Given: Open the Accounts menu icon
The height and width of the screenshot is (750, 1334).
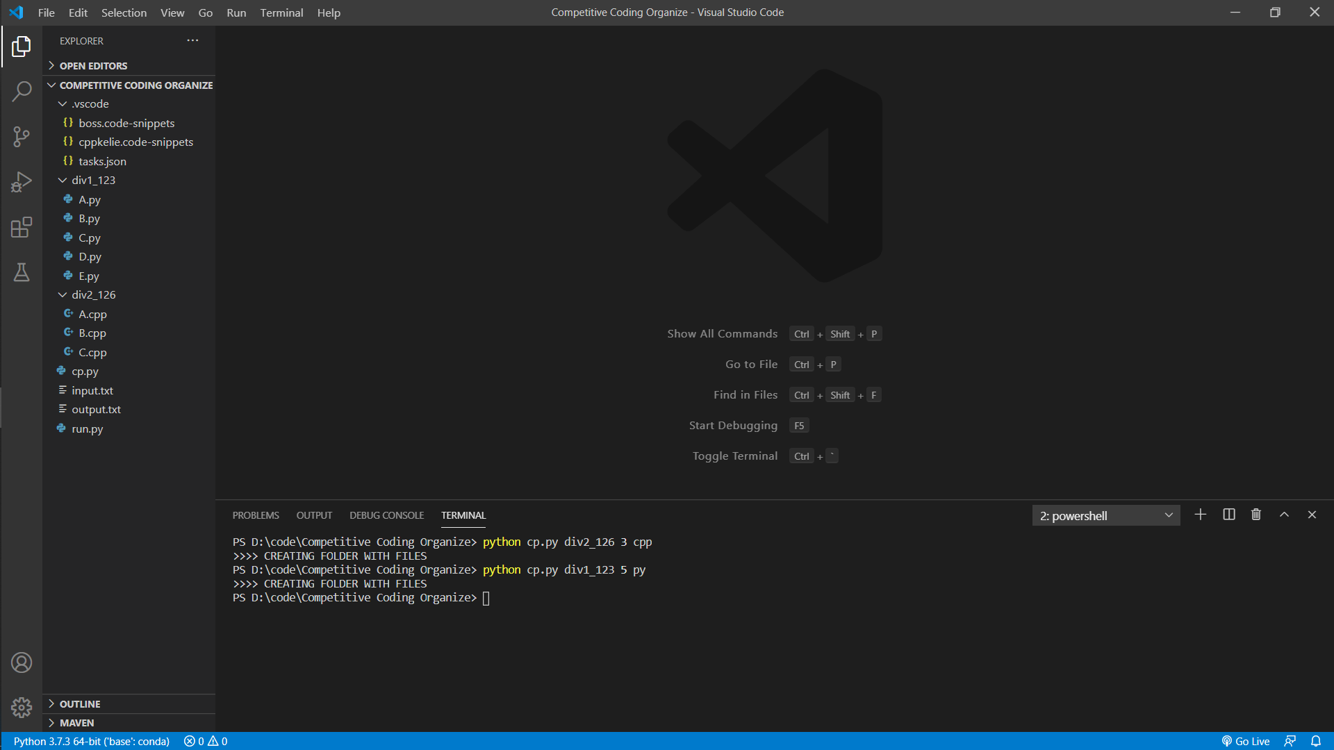Looking at the screenshot, I should point(22,662).
